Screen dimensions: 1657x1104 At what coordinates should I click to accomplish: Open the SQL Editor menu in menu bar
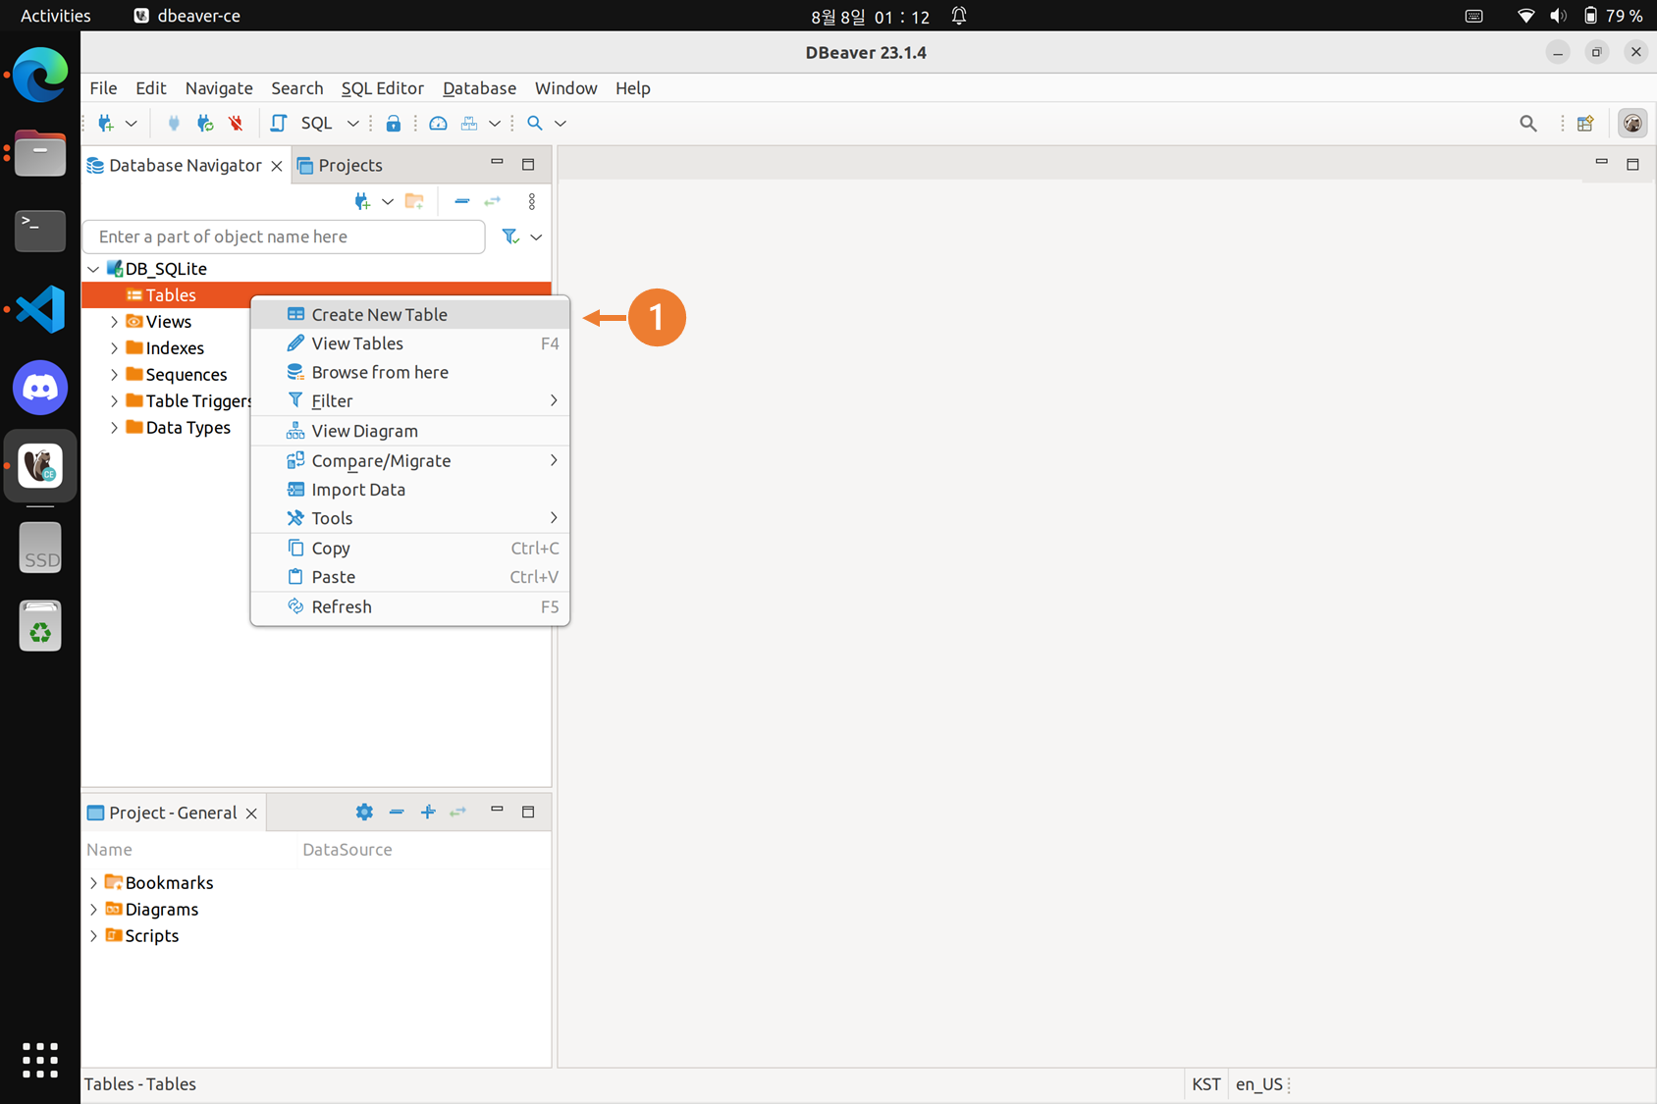pos(383,88)
